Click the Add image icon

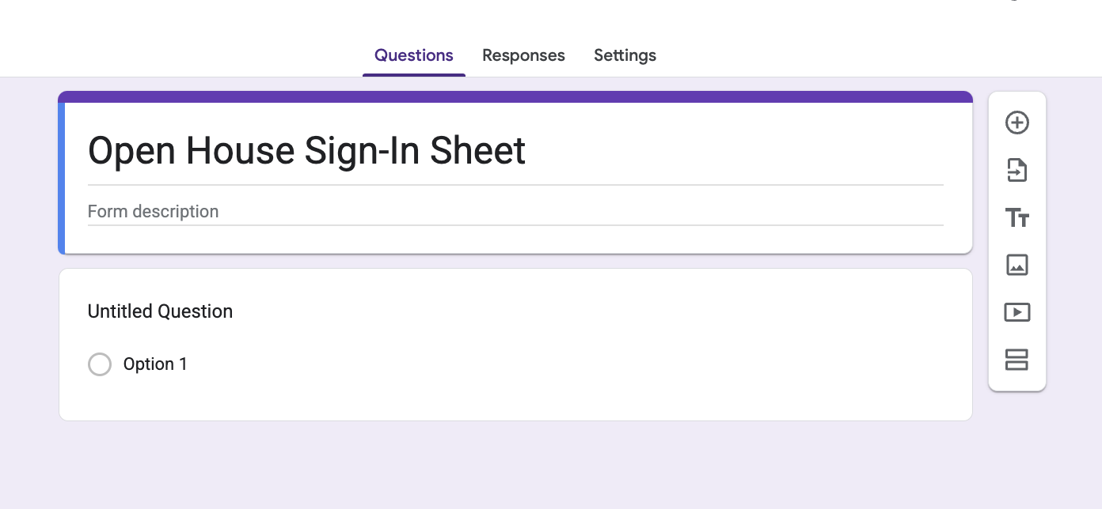[x=1016, y=265]
